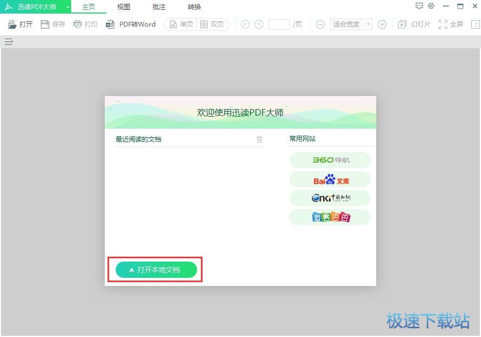Save the document using the 保存 icon
The height and width of the screenshot is (337, 481).
pos(53,24)
